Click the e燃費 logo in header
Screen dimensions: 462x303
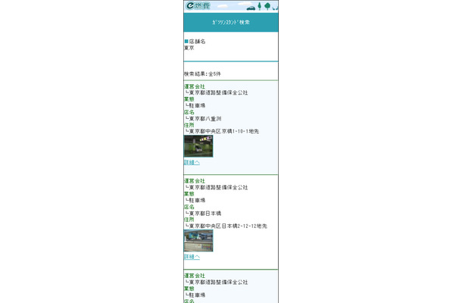[198, 5]
